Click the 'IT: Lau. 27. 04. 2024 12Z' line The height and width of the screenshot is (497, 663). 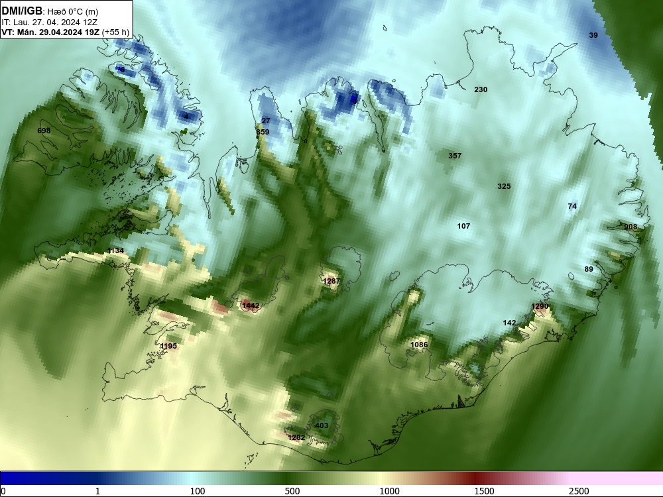point(45,23)
